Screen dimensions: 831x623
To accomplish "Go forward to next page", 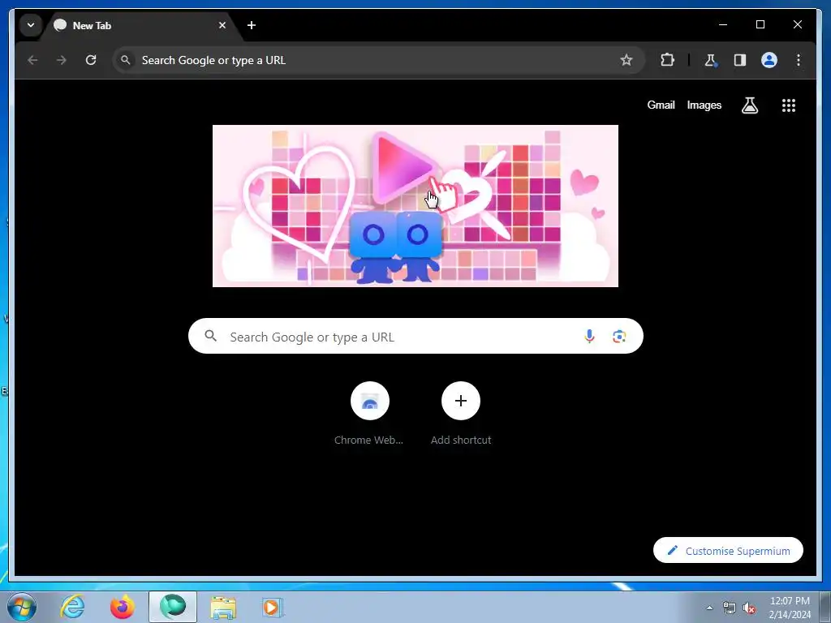I will click(62, 60).
